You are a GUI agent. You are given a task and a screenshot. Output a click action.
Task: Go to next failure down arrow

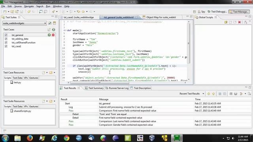(x=209, y=94)
